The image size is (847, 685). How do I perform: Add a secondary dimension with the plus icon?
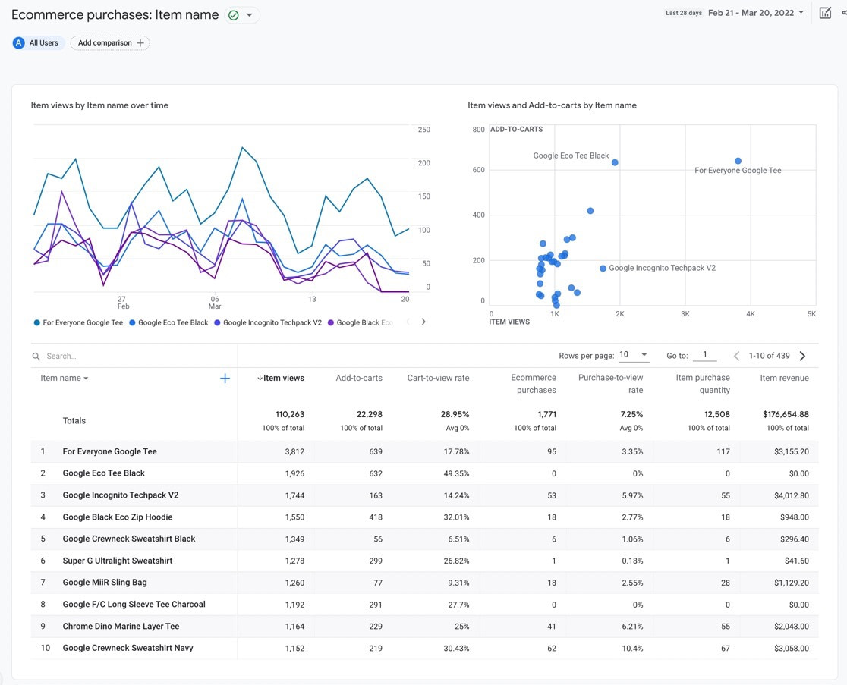coord(225,379)
